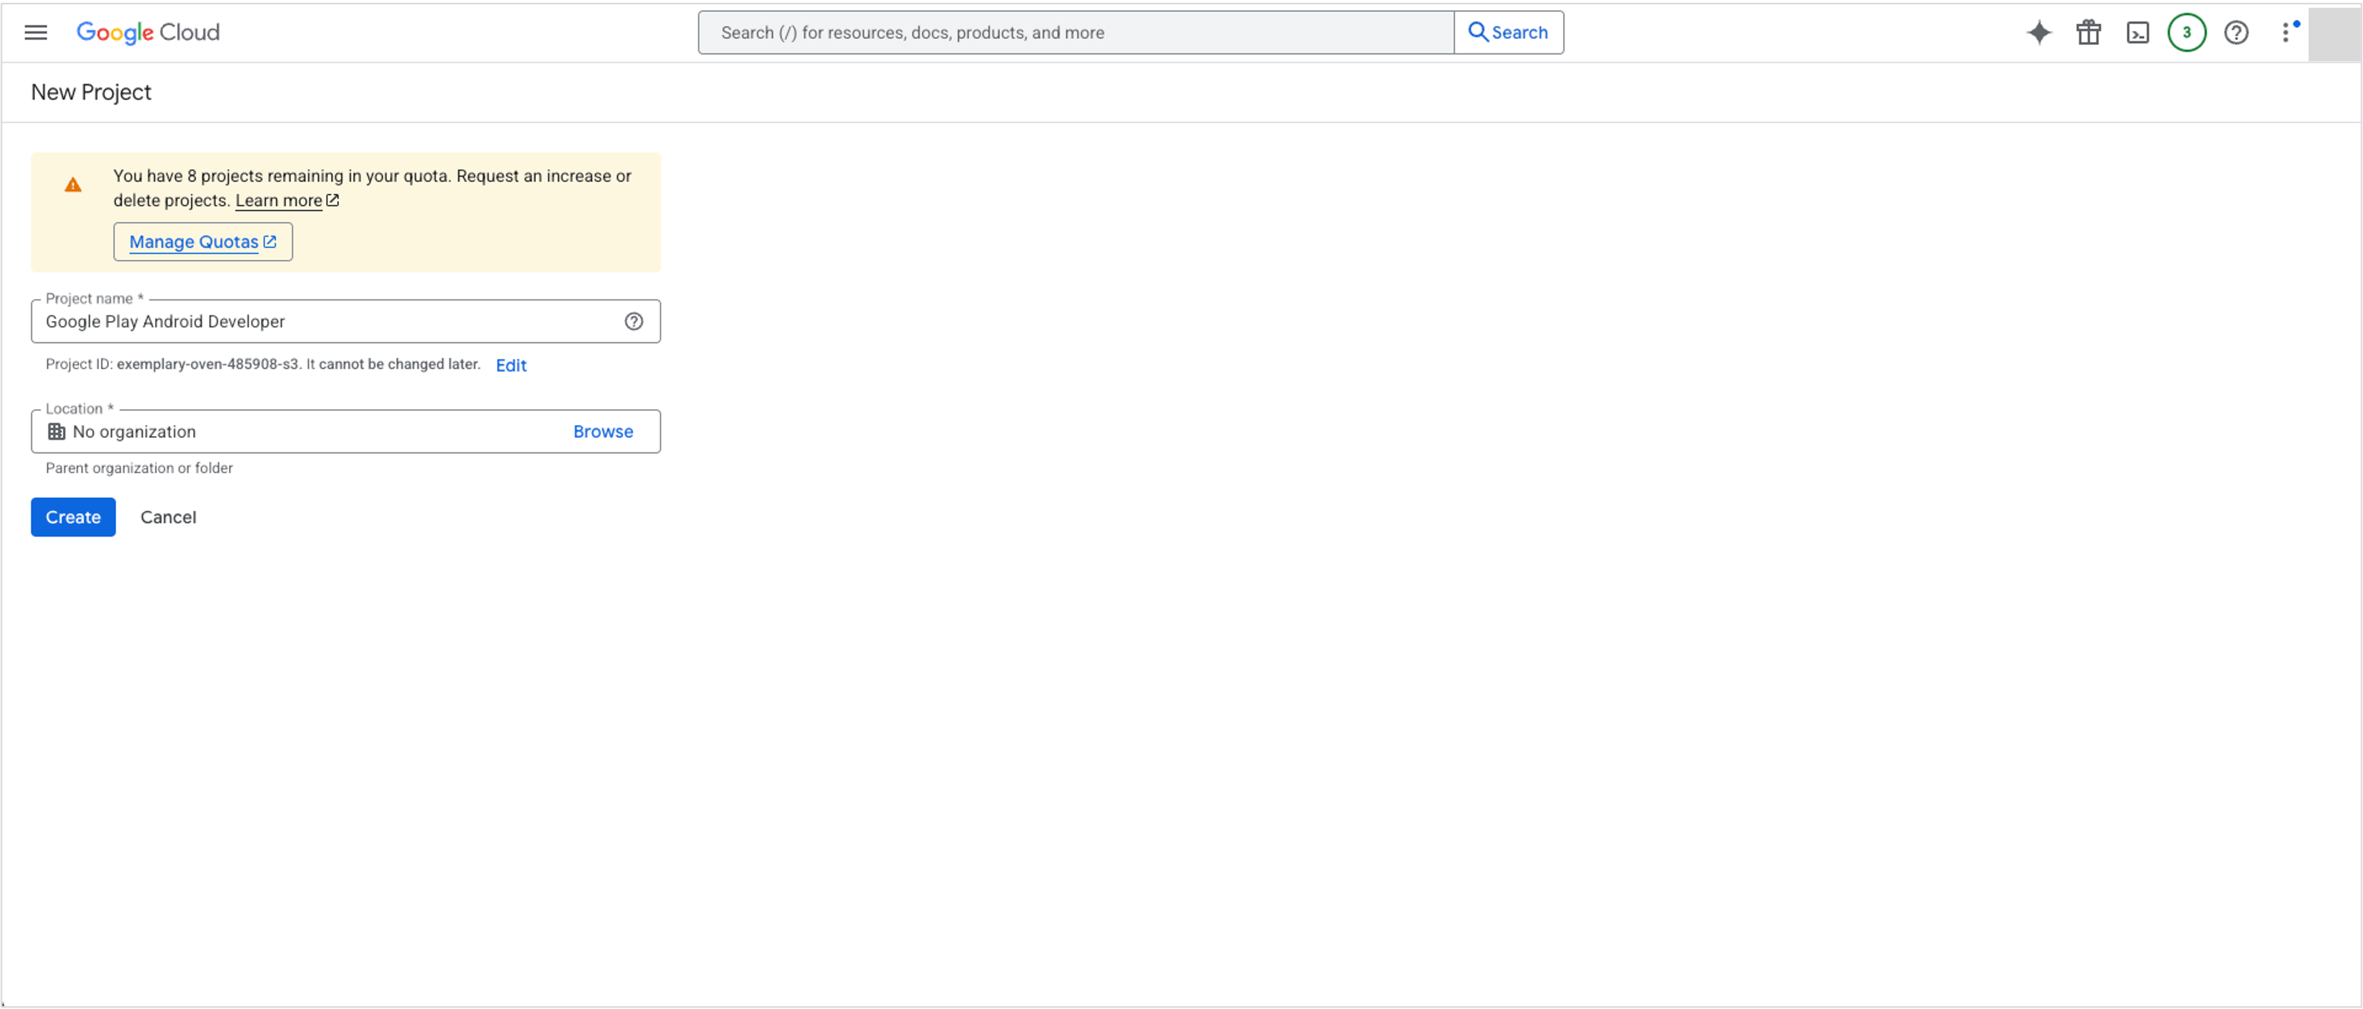Browse for a parent Location
2363x1009 pixels.
[603, 431]
